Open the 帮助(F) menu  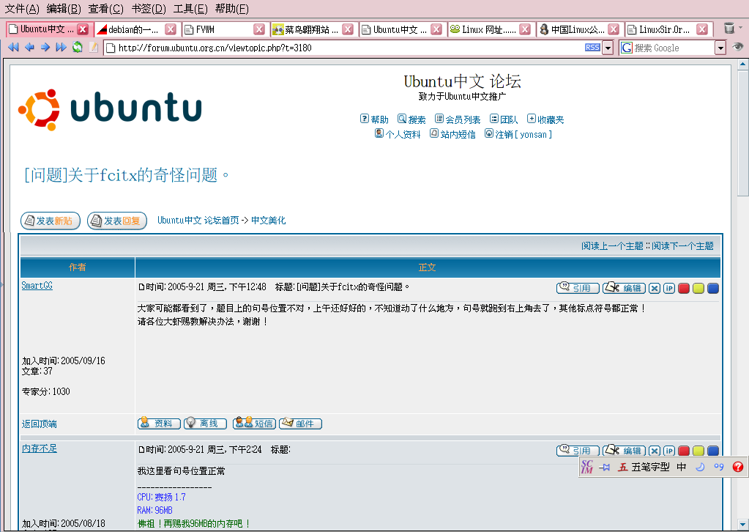tap(231, 9)
